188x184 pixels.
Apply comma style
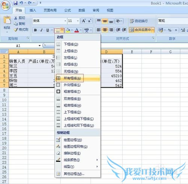pos(176,30)
